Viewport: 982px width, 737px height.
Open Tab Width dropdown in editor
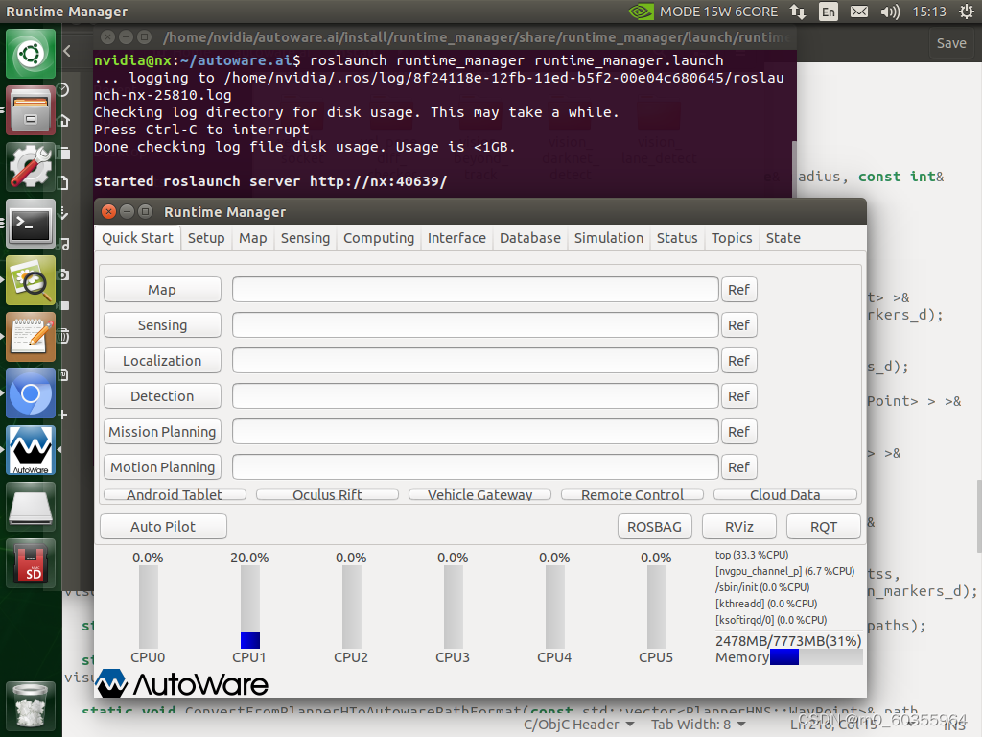tap(698, 725)
